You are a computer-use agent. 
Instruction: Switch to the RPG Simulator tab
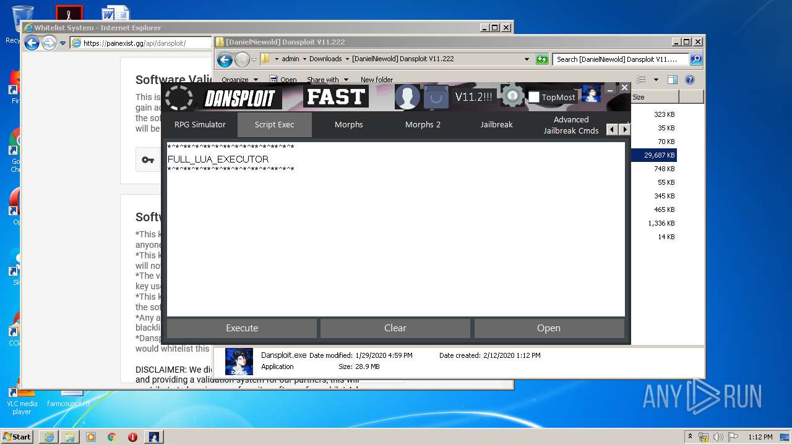(x=200, y=124)
